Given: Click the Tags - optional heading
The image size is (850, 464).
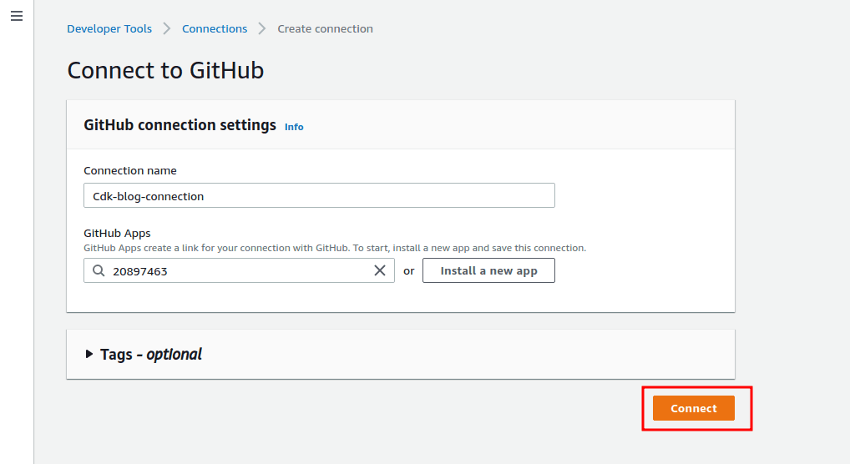Looking at the screenshot, I should (x=150, y=355).
